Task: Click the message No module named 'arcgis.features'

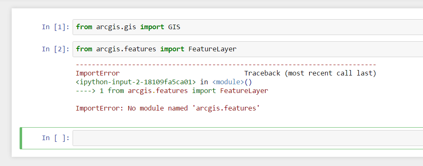Action: (194, 108)
